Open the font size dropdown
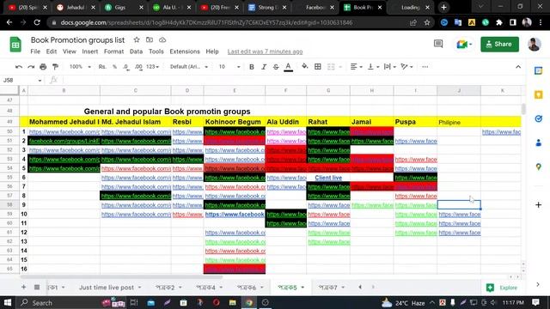Viewport: 550px width, 309px height. tap(229, 67)
